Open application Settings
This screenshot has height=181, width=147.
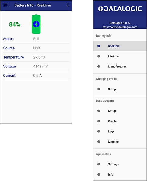point(120,164)
